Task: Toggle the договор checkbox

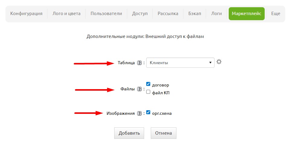Action: 148,84
